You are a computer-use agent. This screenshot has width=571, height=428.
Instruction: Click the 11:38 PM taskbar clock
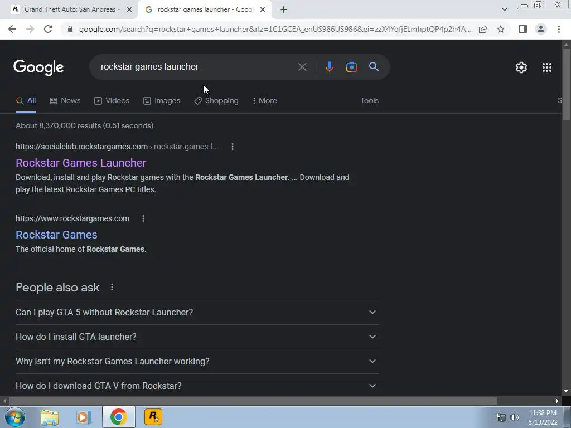(x=543, y=413)
